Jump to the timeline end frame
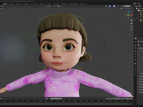This screenshot has height=107, width=143. pos(61,98)
